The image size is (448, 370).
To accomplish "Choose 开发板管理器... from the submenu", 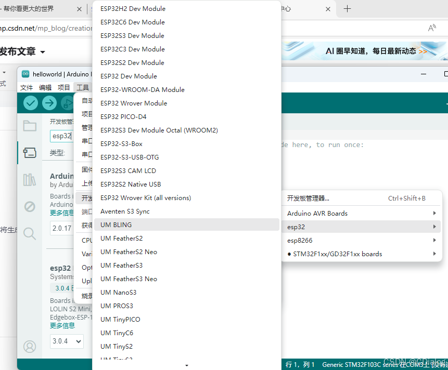I will point(361,199).
